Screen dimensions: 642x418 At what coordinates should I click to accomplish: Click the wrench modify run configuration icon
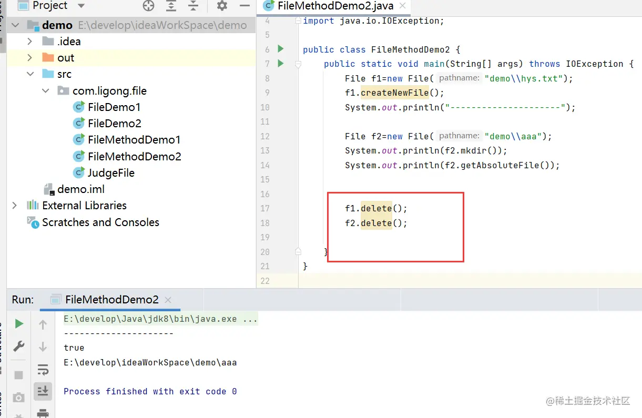pos(19,346)
